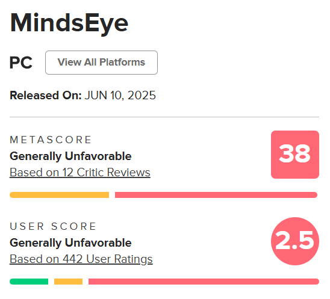Image resolution: width=330 pixels, height=299 pixels.
Task: Click the round User Score 2.5 badge
Action: click(295, 241)
